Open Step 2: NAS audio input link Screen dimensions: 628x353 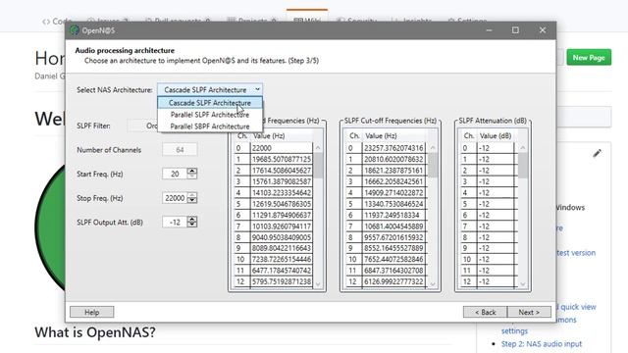tap(542, 344)
